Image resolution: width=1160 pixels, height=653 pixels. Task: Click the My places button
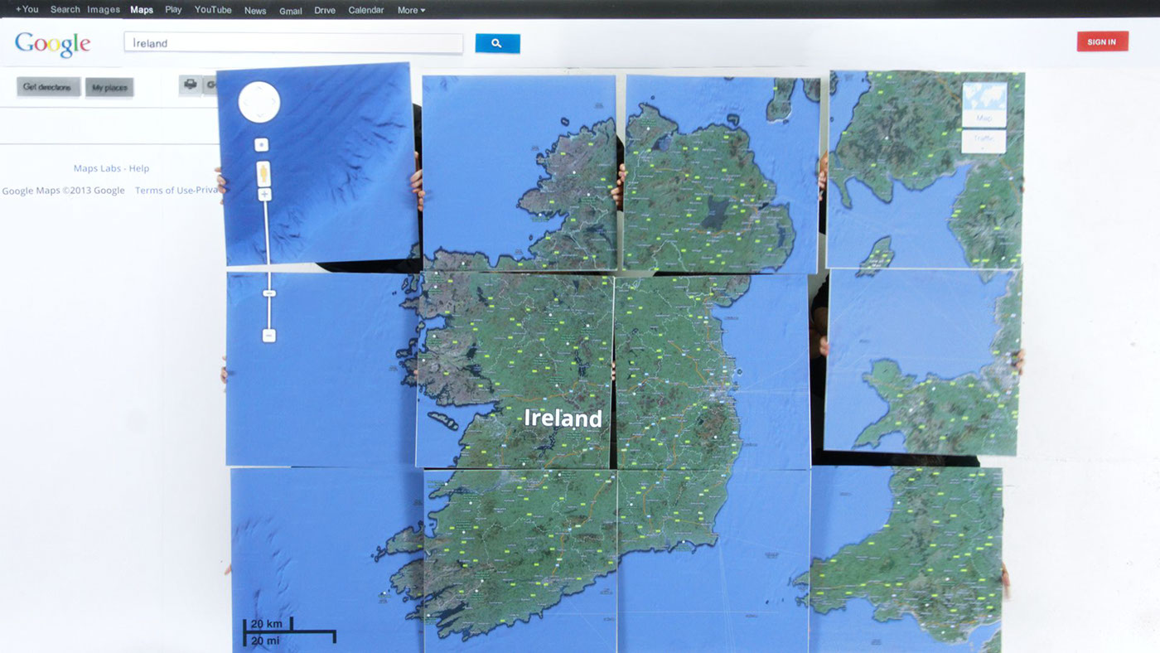tap(109, 87)
